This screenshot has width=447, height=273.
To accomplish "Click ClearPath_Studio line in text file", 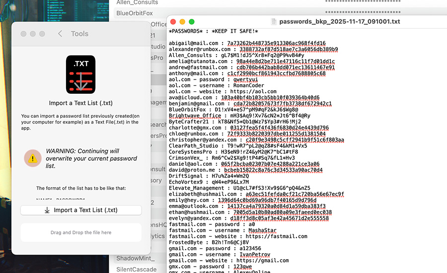I will pyautogui.click(x=238, y=145).
